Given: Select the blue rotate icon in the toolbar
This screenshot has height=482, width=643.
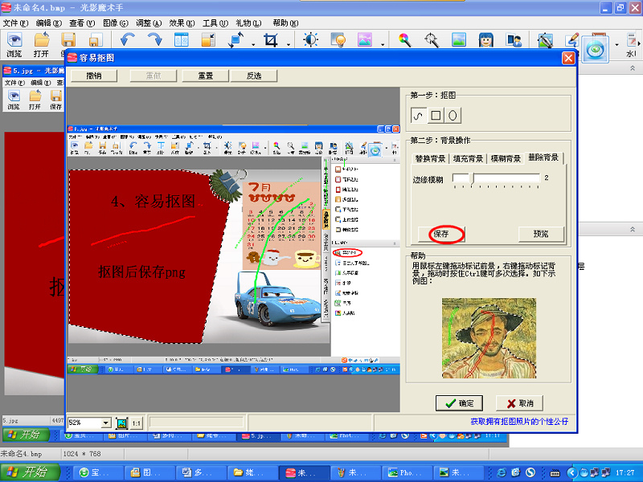Looking at the screenshot, I should [237, 40].
